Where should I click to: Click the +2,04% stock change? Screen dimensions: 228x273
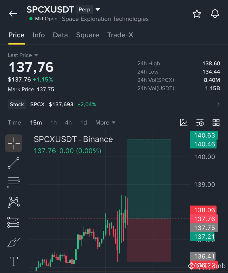[x=87, y=104]
